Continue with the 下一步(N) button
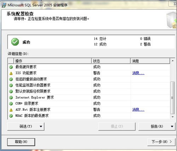177x151 pixels. pos(161,142)
